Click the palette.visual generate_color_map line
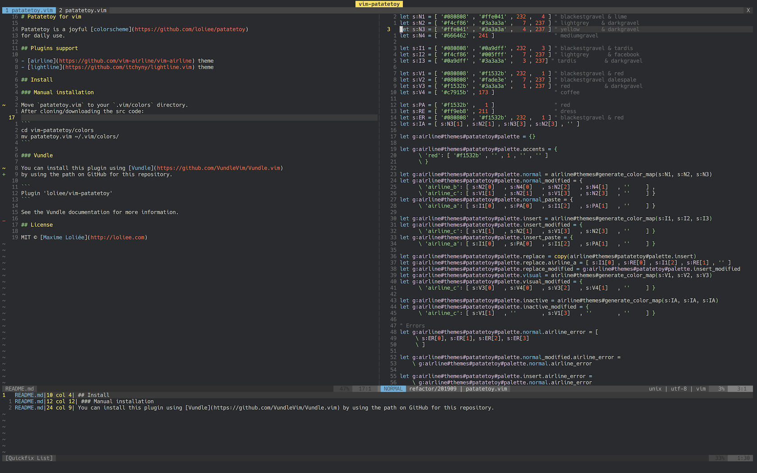The height and width of the screenshot is (473, 757). coord(556,275)
